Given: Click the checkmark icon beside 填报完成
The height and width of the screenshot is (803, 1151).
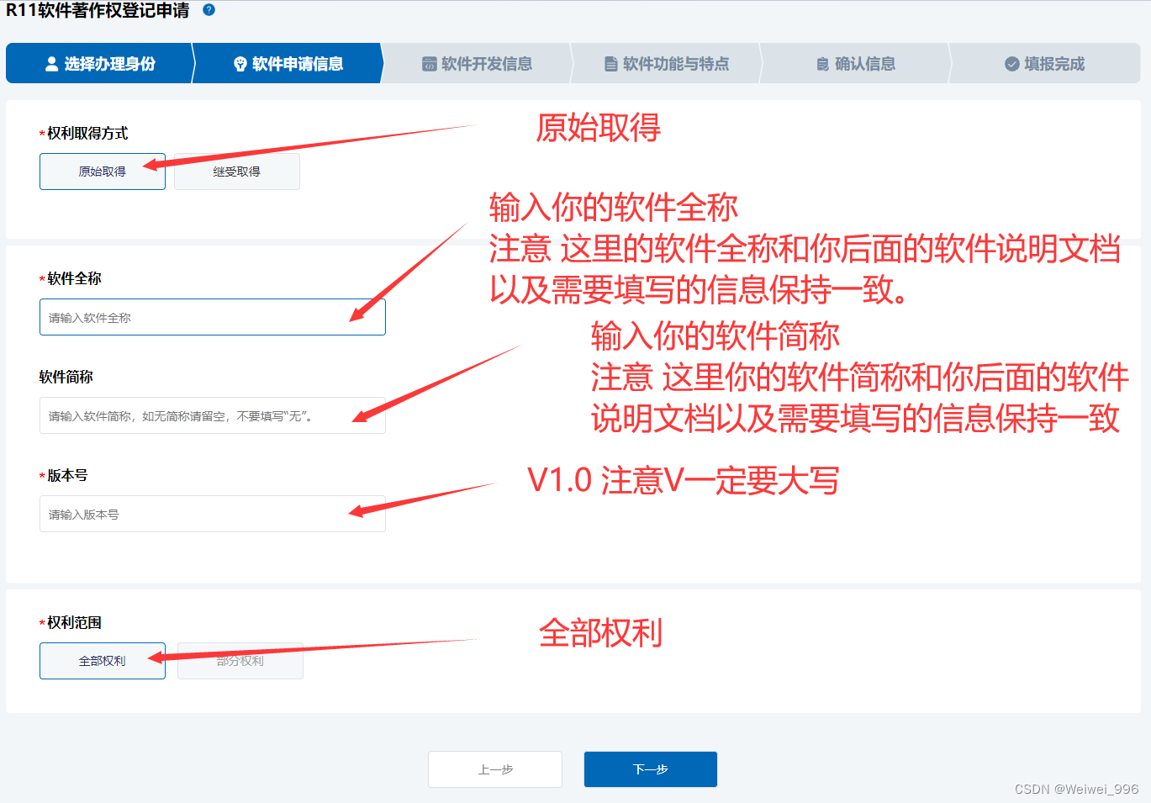Looking at the screenshot, I should click(x=1012, y=64).
